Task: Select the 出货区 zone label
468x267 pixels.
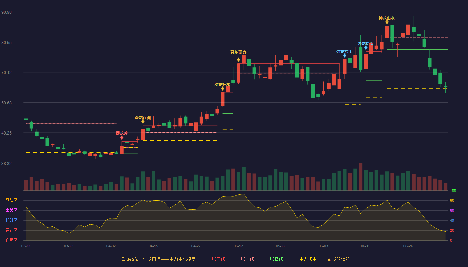Action: pos(11,210)
